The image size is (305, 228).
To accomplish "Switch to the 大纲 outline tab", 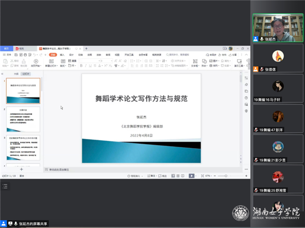I will pos(16,74).
